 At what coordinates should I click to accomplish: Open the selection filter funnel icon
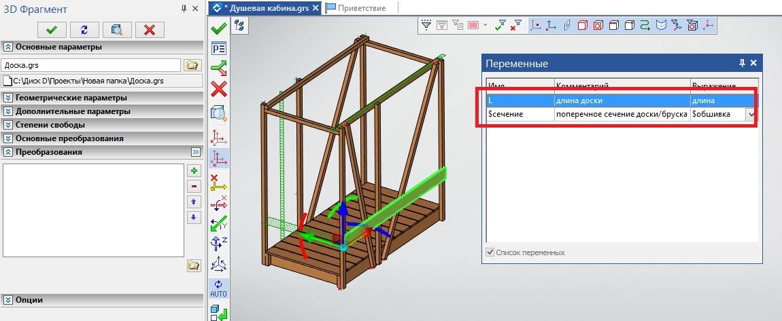click(x=427, y=25)
